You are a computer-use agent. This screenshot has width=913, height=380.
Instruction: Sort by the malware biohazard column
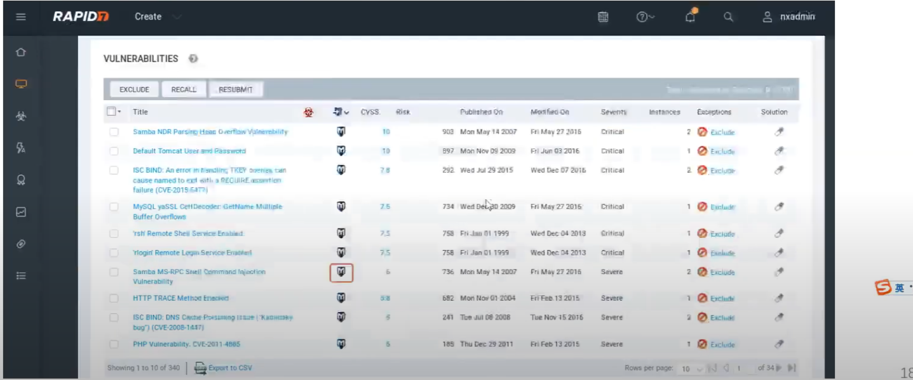coord(308,112)
